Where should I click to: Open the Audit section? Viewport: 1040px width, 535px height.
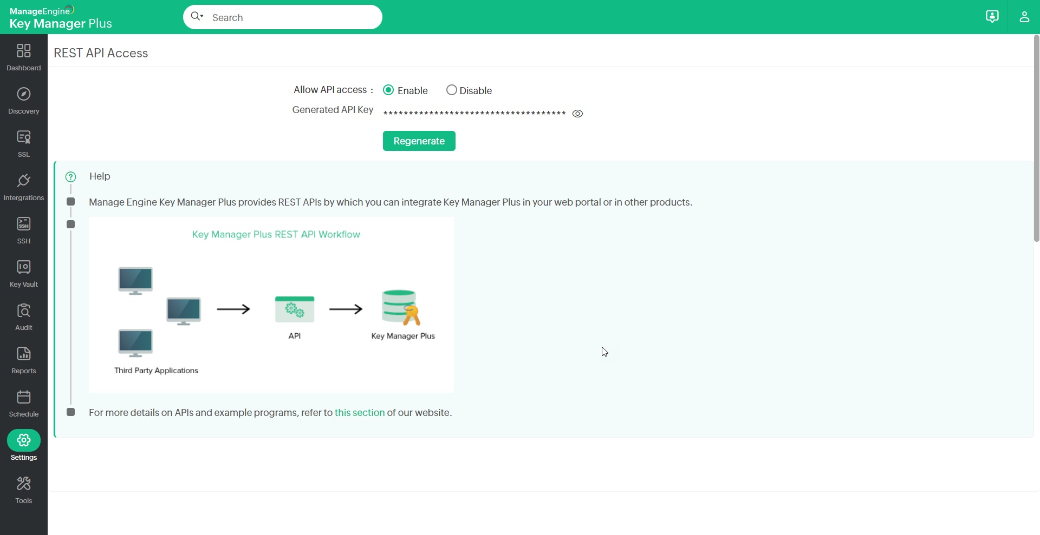(24, 316)
